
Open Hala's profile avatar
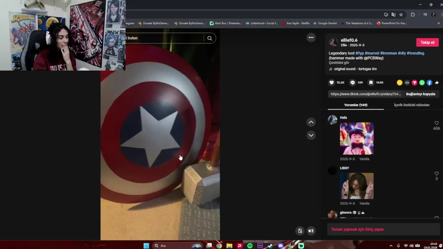click(333, 120)
